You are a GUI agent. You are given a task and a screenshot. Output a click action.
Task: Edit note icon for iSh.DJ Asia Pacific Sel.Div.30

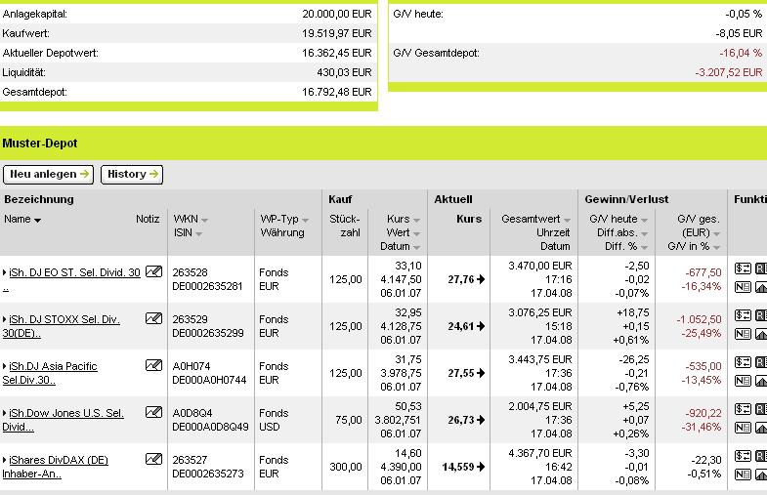tap(153, 365)
